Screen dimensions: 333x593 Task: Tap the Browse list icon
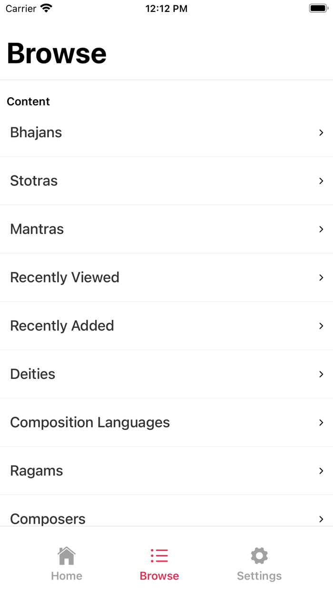pos(159,555)
